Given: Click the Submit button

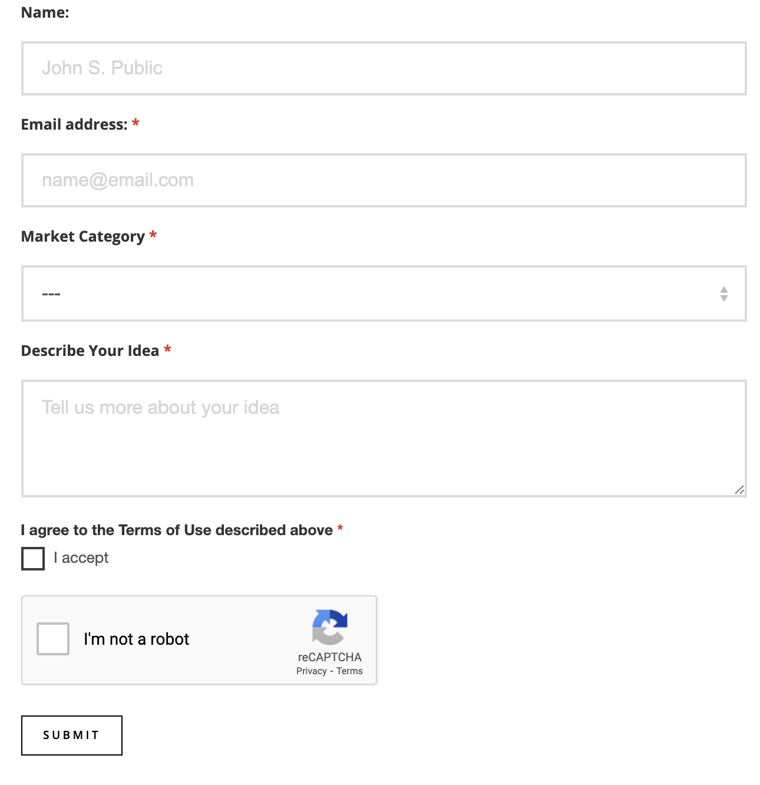Looking at the screenshot, I should pos(71,735).
